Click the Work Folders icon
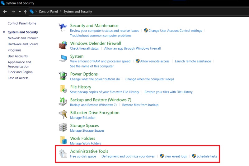249x166 pixels. [63, 140]
